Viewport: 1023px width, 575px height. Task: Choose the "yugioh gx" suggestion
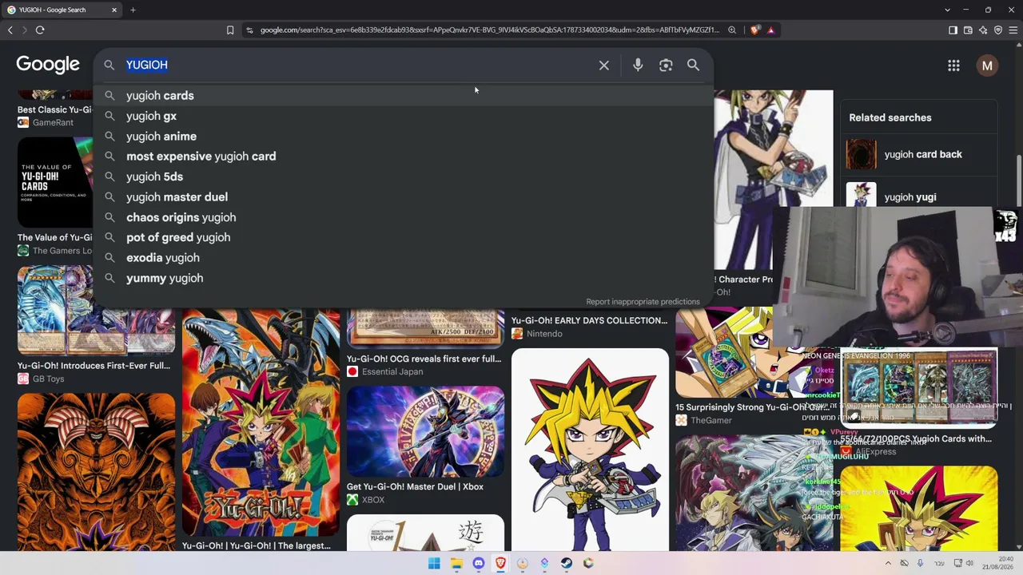click(403, 116)
